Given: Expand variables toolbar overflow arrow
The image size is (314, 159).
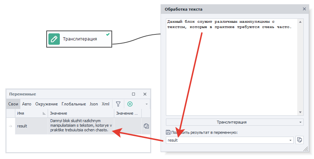Looking at the screenshot, I should click(147, 104).
